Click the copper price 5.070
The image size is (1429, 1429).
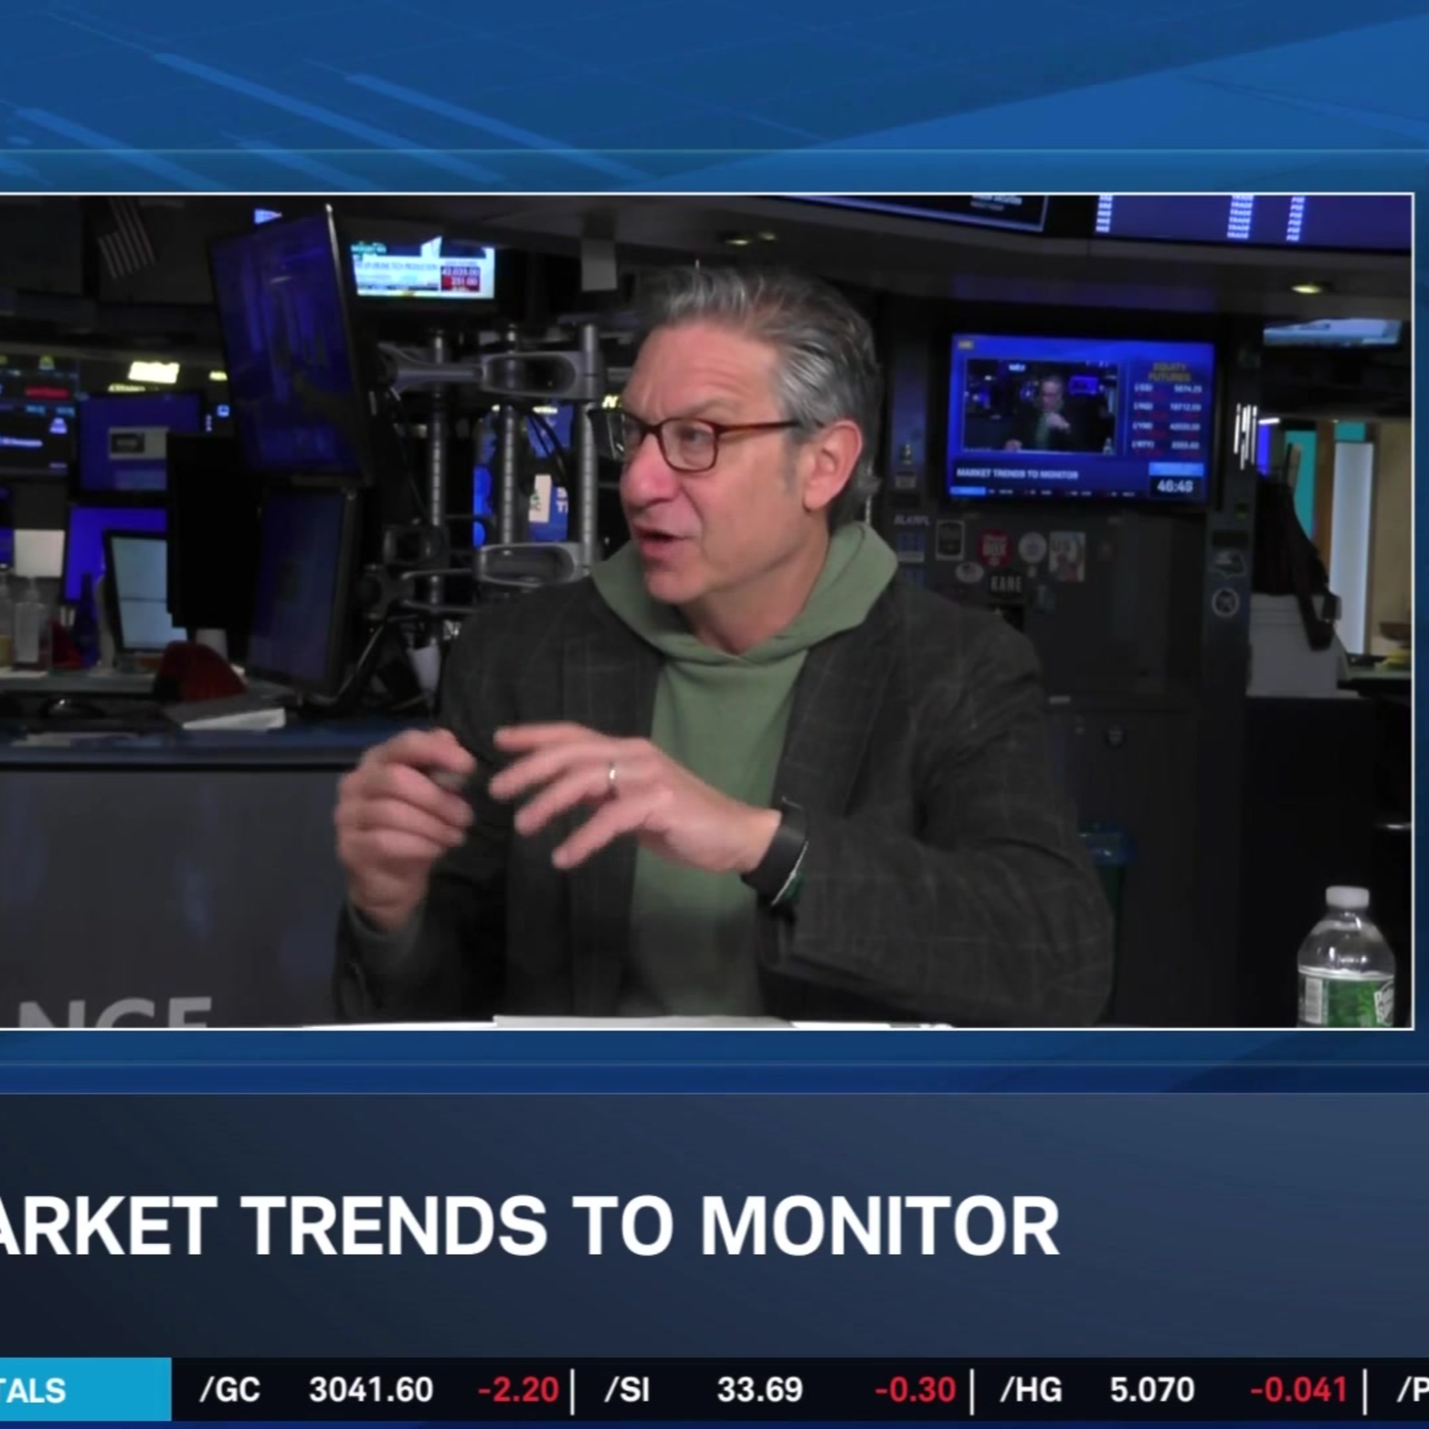click(x=1152, y=1390)
